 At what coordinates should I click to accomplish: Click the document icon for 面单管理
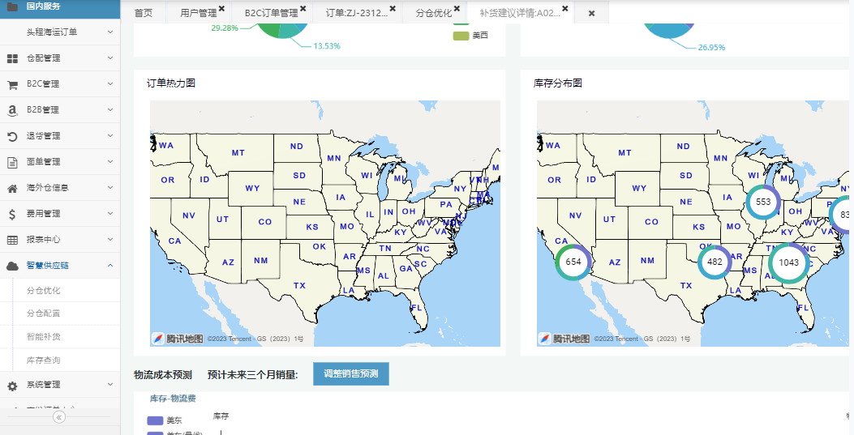pos(12,162)
